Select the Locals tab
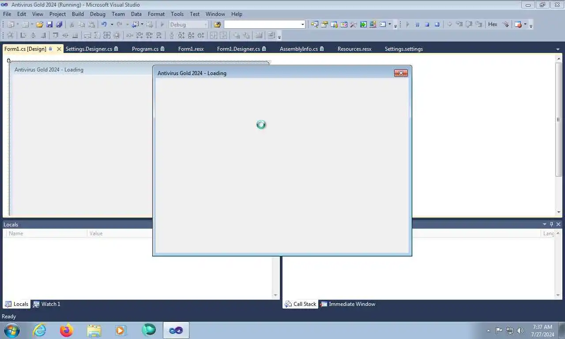Viewport: 565px width, 339px height. (16, 304)
